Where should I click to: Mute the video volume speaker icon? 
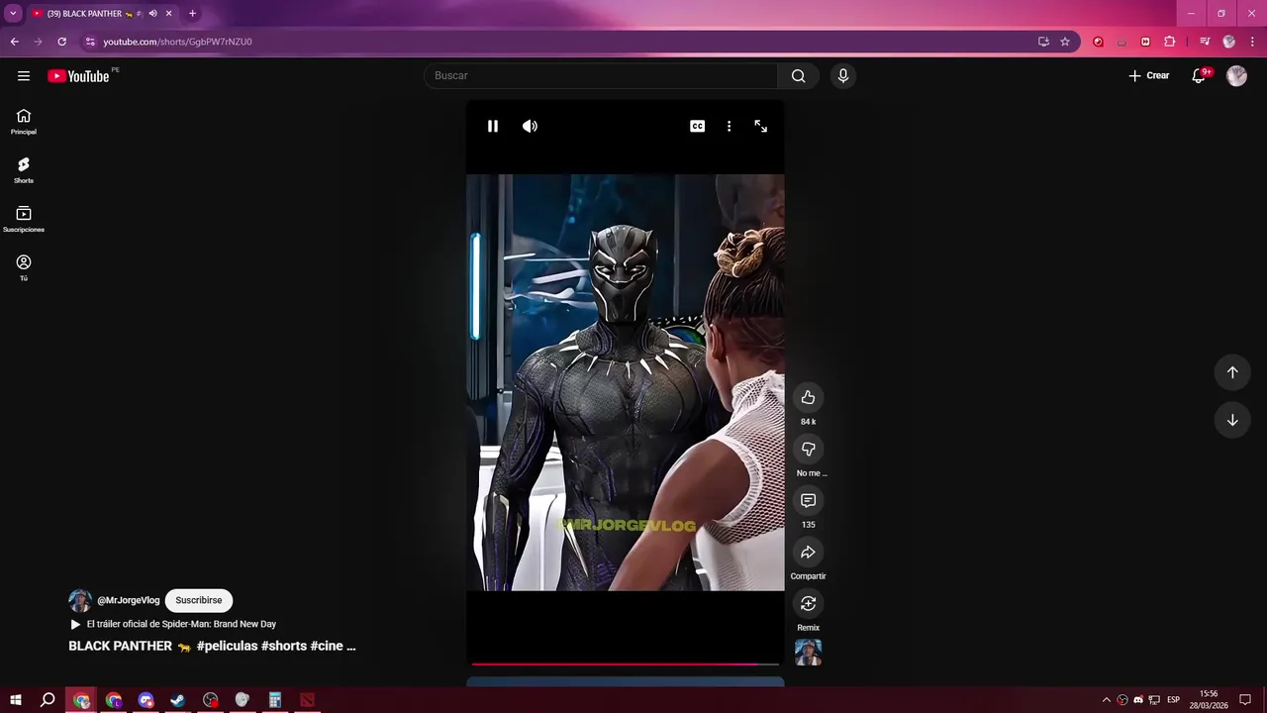point(530,126)
